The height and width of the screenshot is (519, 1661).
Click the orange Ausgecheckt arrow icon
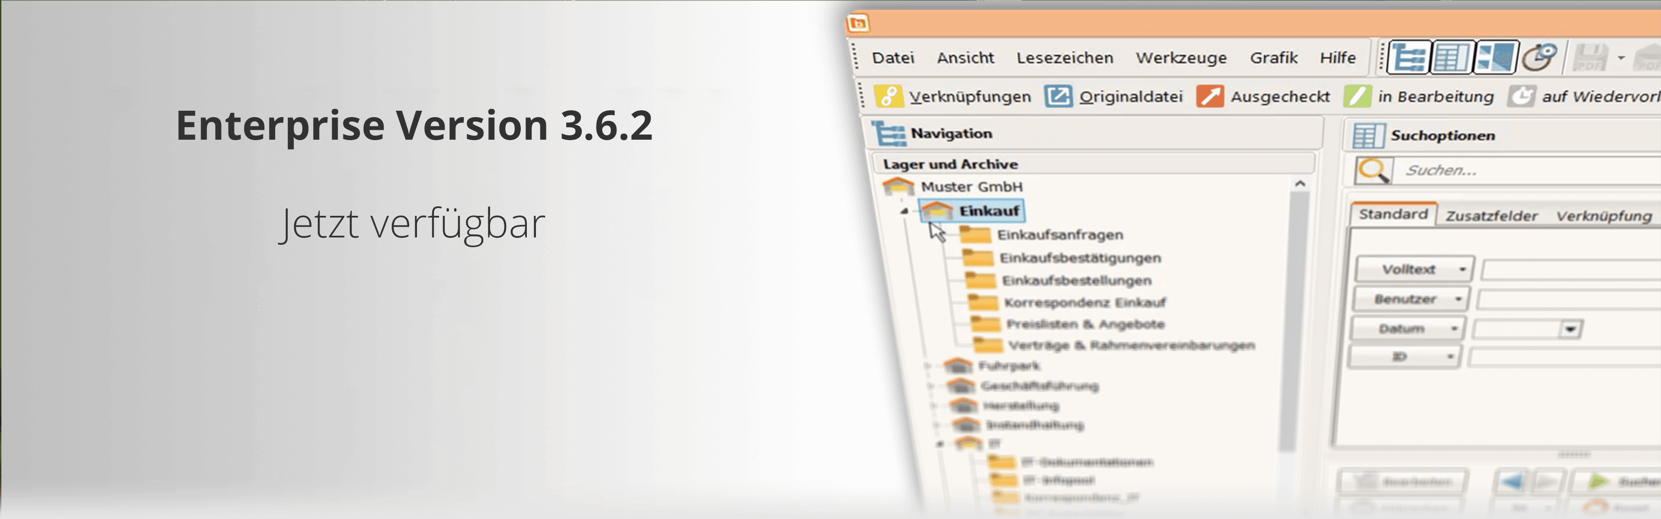click(1210, 96)
